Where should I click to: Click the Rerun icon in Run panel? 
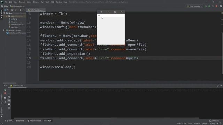5,90
